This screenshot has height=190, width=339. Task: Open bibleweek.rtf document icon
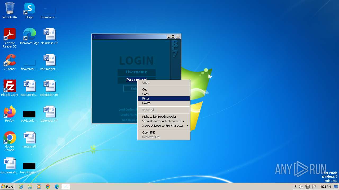point(49,114)
